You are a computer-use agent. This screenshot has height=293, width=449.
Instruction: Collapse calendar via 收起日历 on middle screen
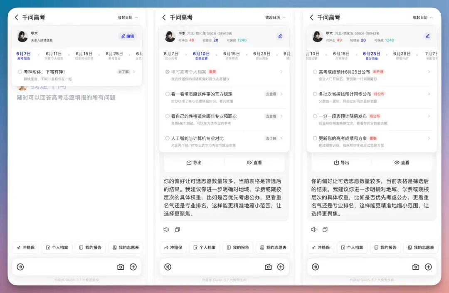[275, 17]
